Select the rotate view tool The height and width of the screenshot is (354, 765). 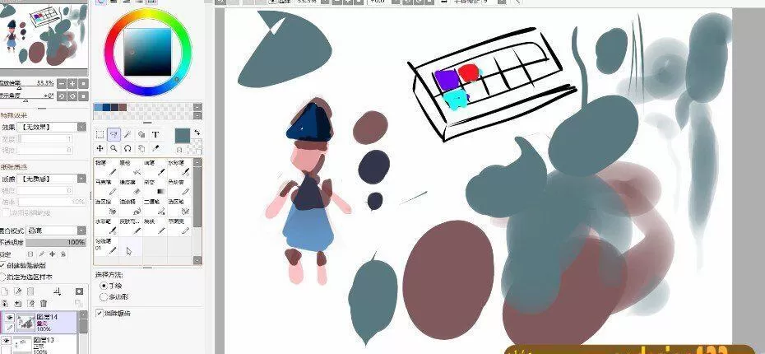(x=128, y=148)
